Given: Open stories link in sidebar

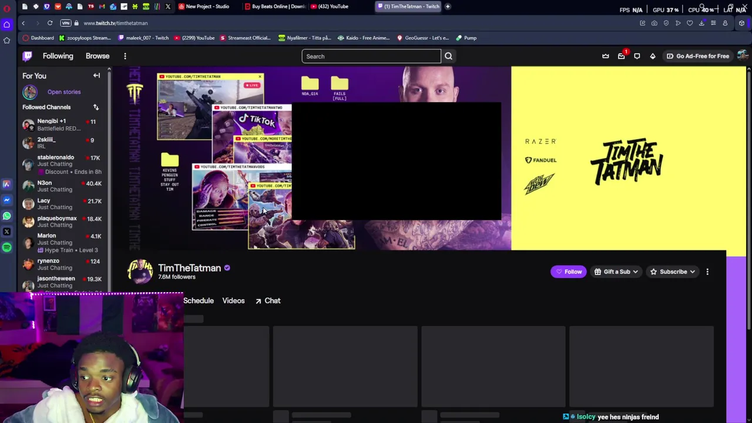Looking at the screenshot, I should coord(64,92).
